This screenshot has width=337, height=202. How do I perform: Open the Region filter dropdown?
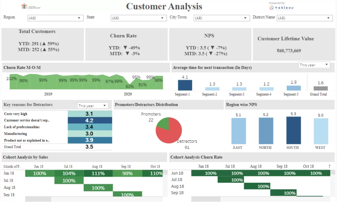click(56, 18)
